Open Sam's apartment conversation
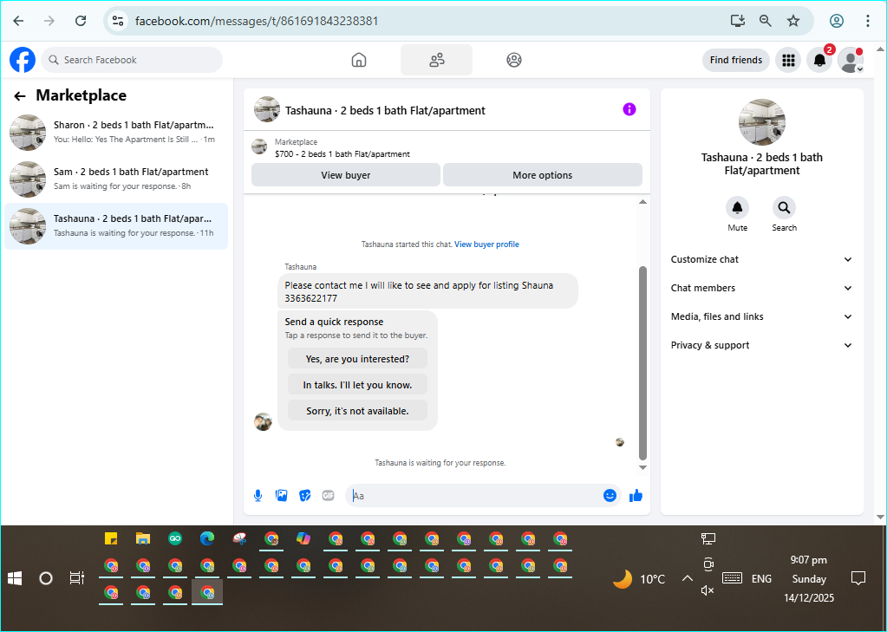This screenshot has width=887, height=632. coord(116,179)
